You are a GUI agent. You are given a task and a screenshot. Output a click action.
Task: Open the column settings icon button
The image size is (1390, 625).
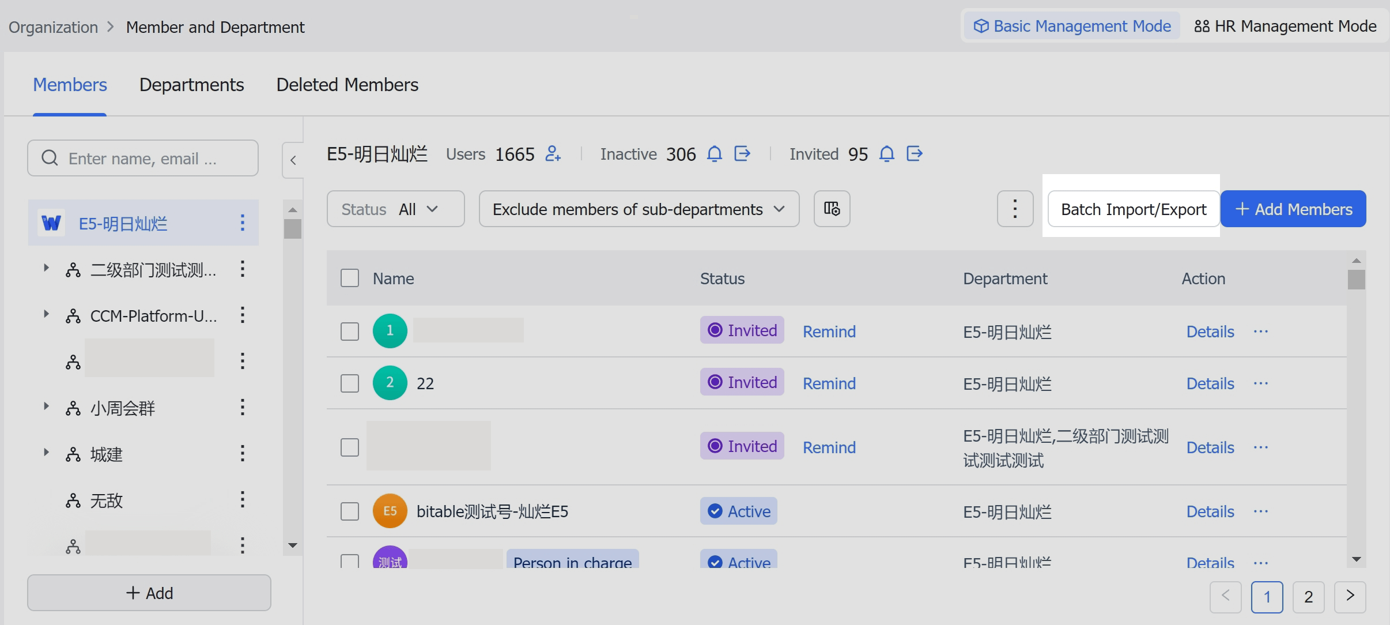pos(832,209)
